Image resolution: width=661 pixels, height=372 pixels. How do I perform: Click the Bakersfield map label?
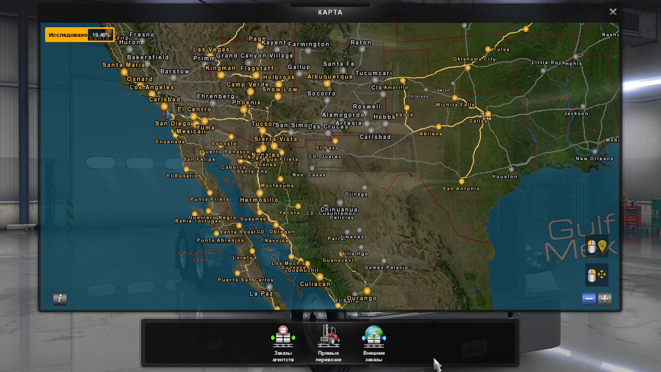[148, 57]
